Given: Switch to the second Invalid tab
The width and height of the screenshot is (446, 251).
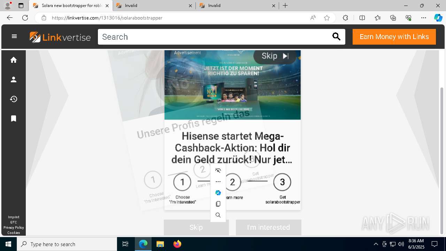Looking at the screenshot, I should click(x=238, y=6).
